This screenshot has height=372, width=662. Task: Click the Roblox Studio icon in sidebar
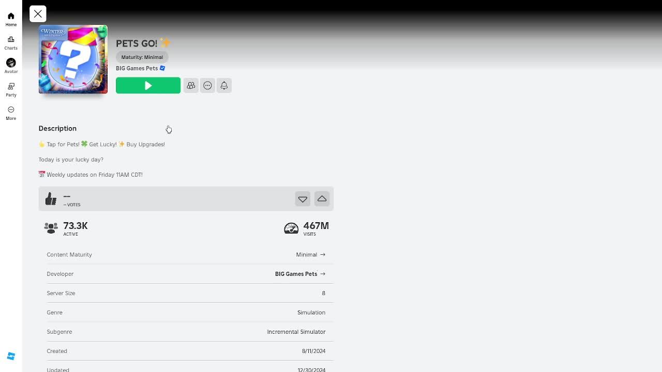11,357
